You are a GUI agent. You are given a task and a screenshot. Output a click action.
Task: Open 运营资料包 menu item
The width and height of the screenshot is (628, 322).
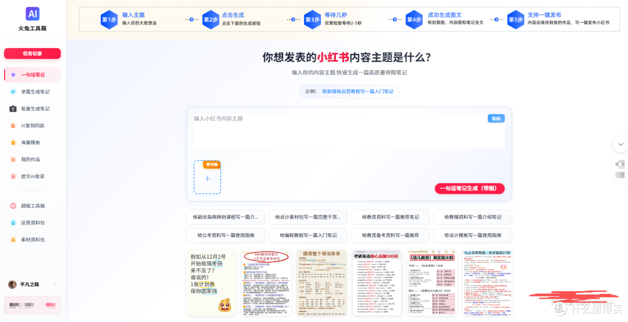click(x=33, y=223)
